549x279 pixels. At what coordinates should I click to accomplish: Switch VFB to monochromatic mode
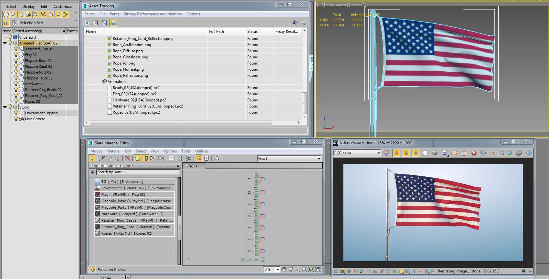point(435,153)
